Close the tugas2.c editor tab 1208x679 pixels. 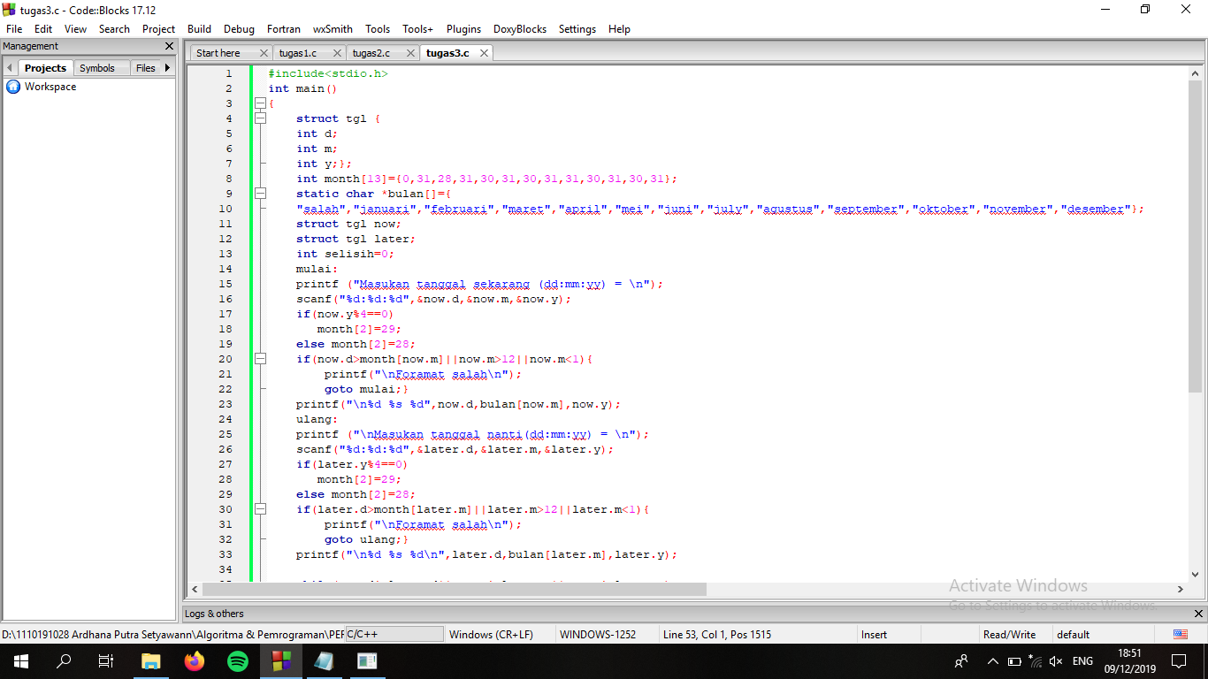(x=411, y=53)
